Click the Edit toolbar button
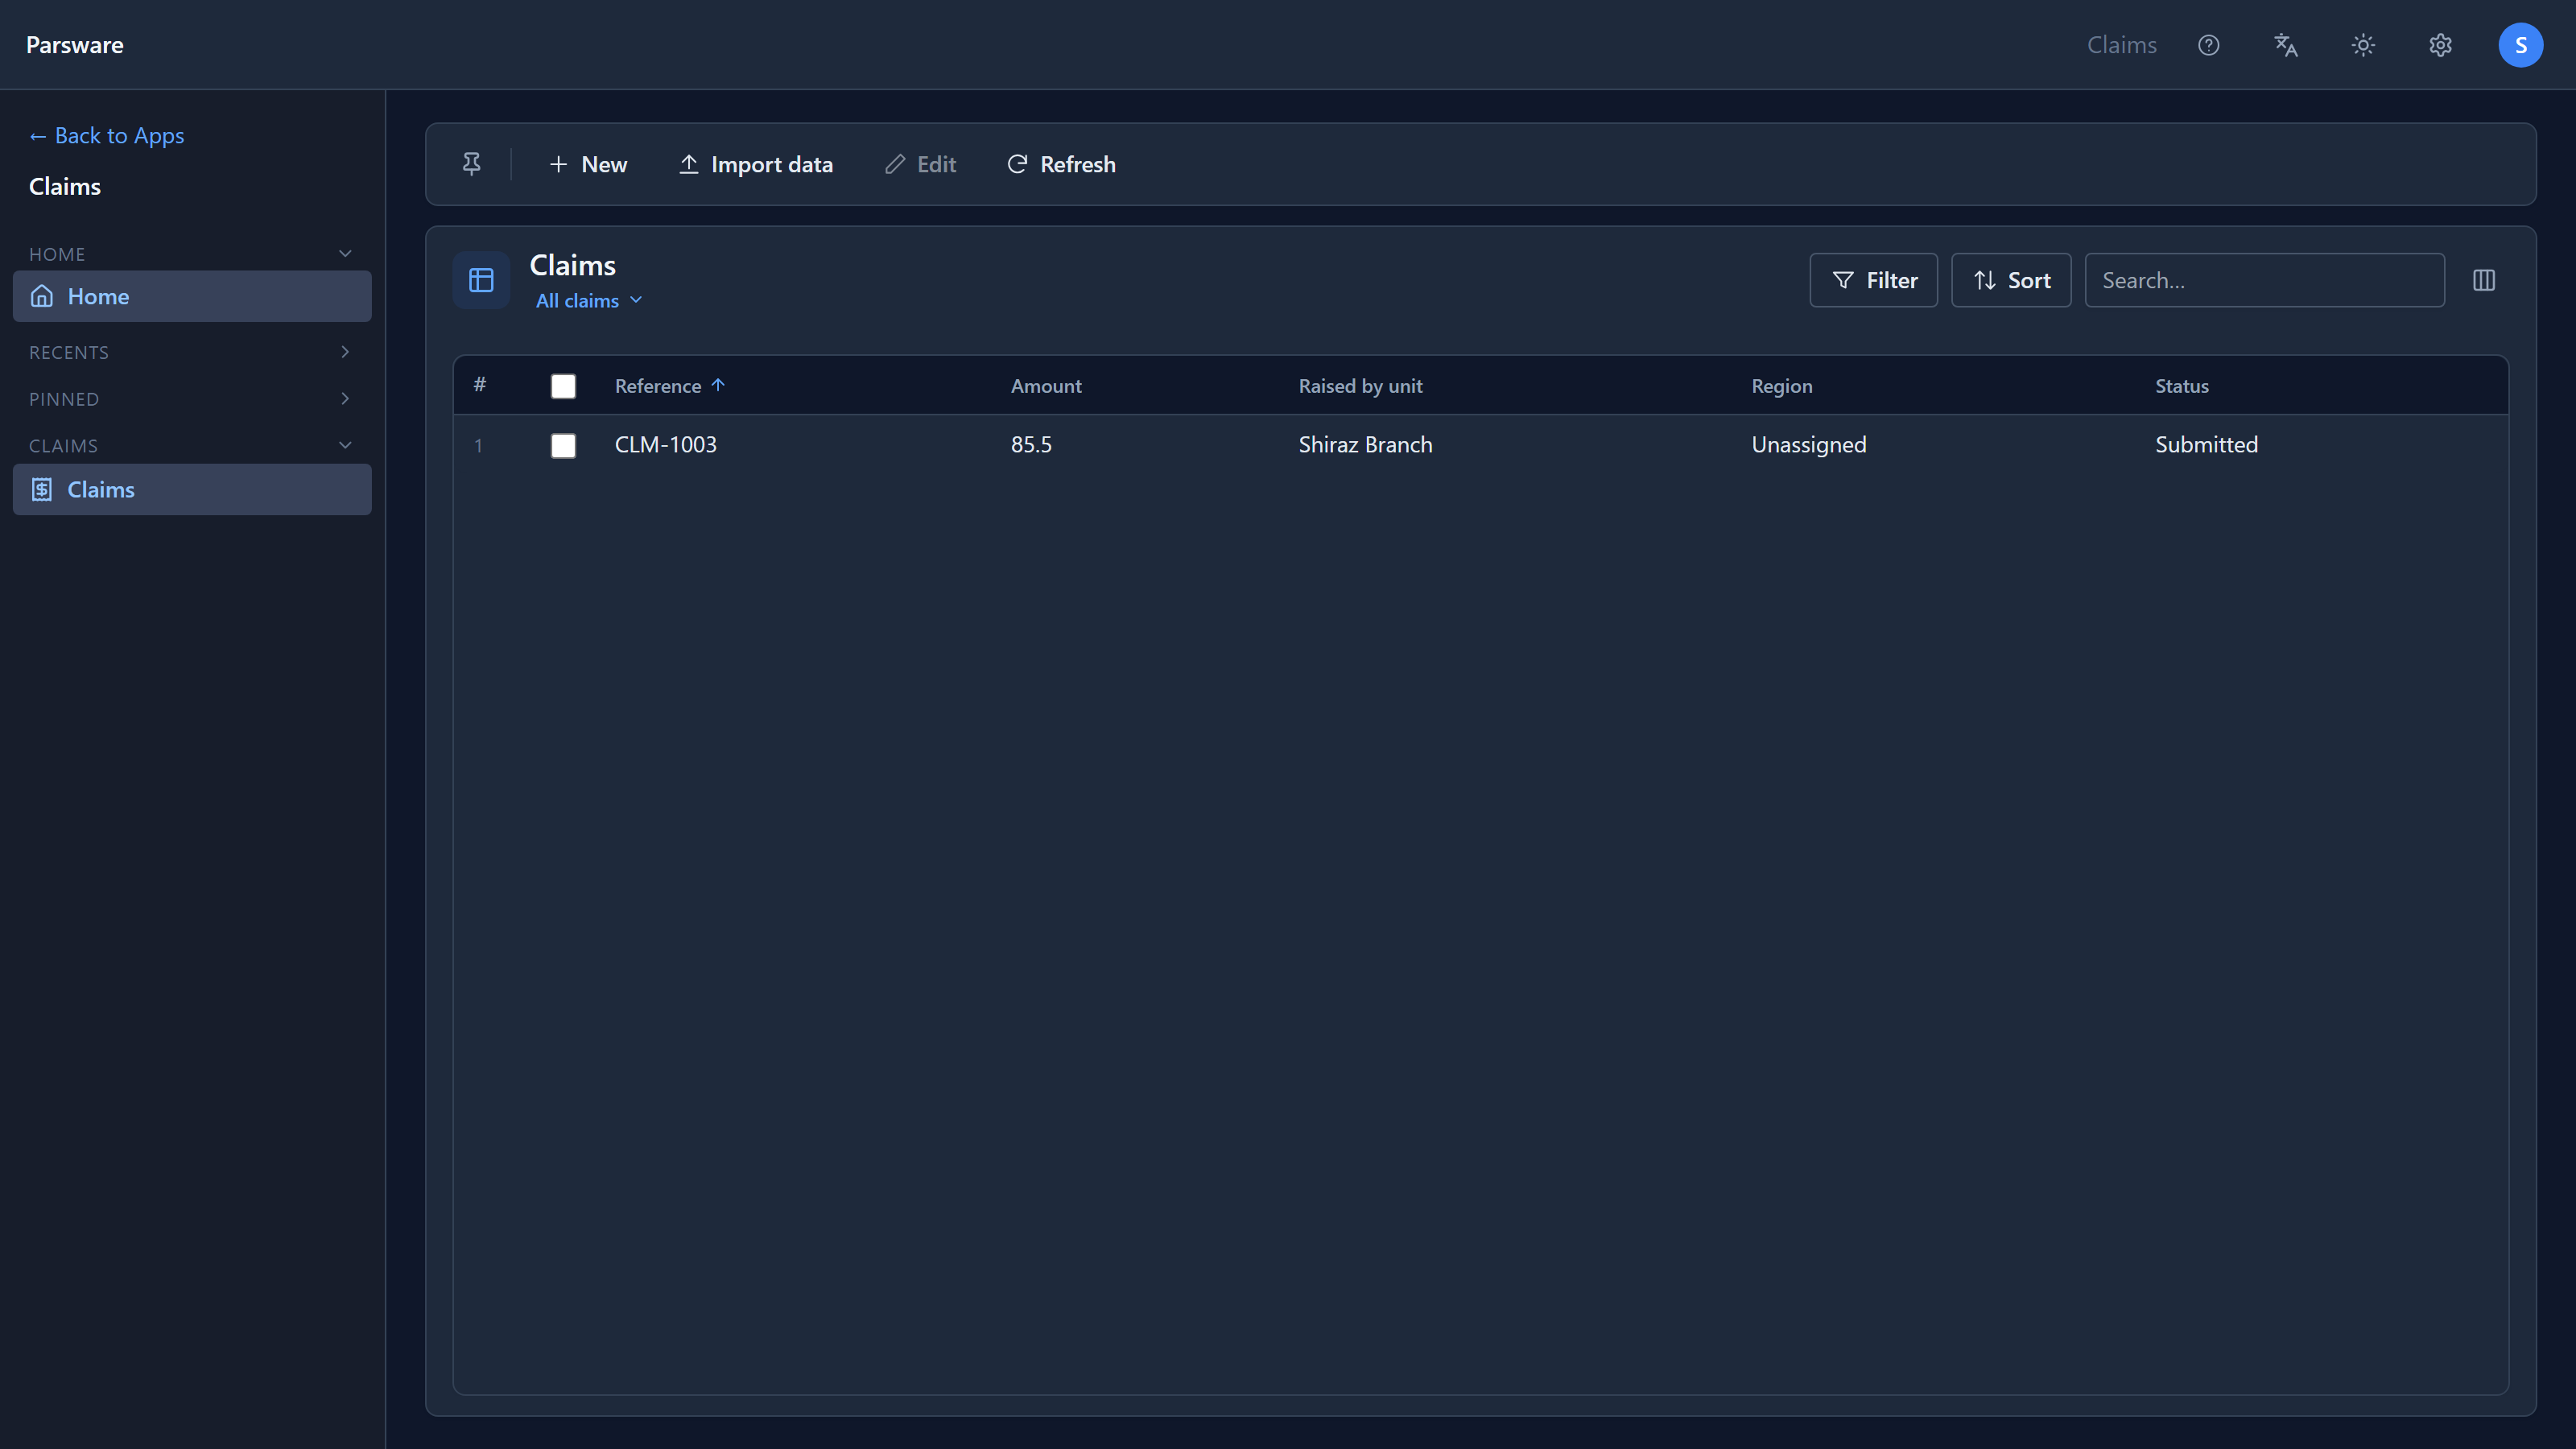Image resolution: width=2576 pixels, height=1449 pixels. (920, 164)
